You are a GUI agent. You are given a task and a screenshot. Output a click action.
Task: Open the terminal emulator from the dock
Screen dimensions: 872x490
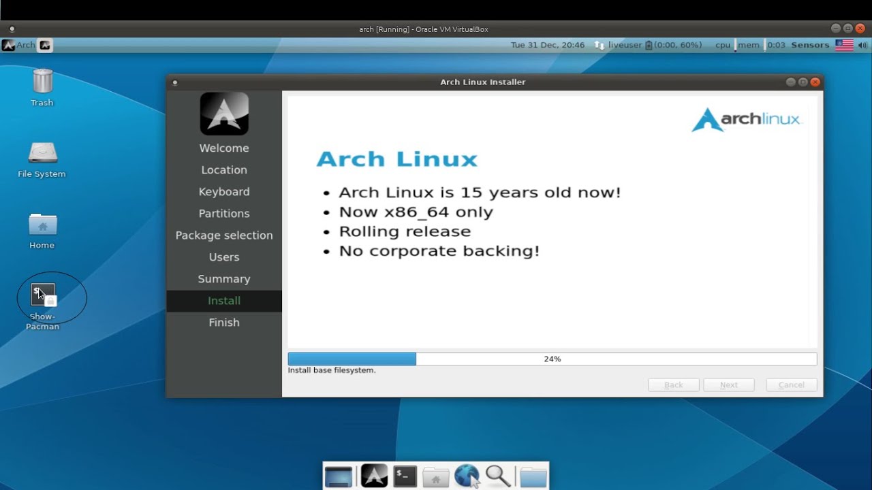pyautogui.click(x=405, y=476)
